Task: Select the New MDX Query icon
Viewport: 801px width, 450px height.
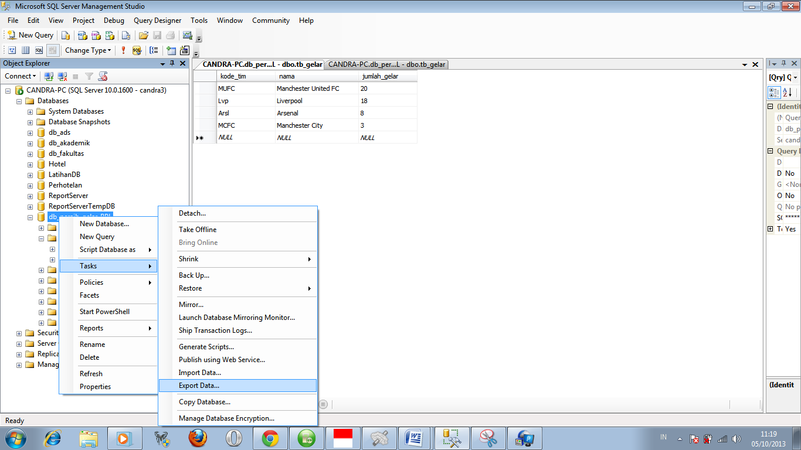Action: [81, 35]
